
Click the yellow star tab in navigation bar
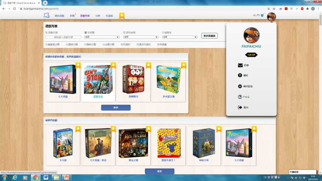[x=122, y=15]
